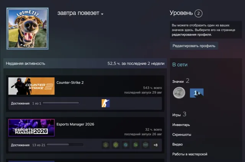Open the blue 1+ games badge
This screenshot has height=162, width=245.
click(197, 93)
